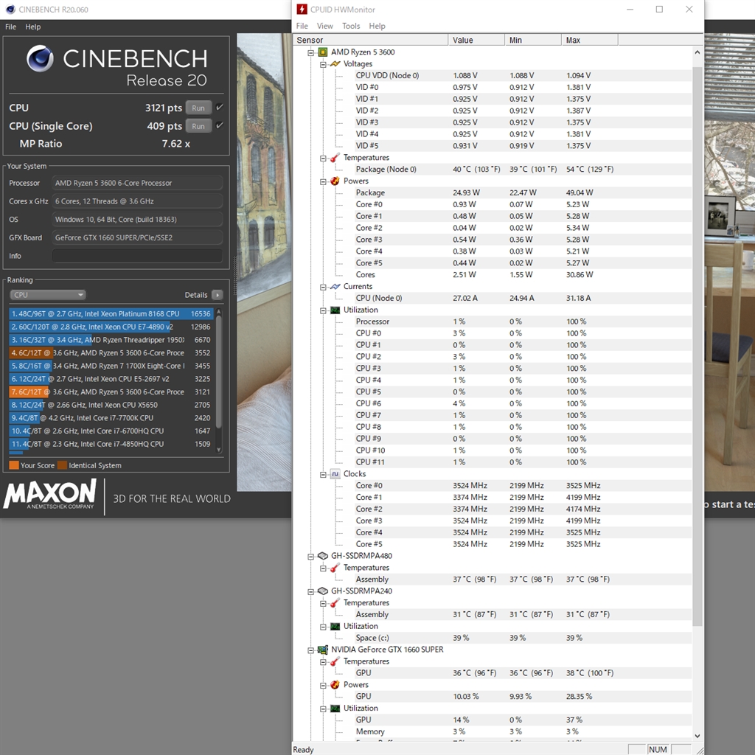The image size is (755, 755).
Task: Collapse the Clocks group
Action: tap(323, 475)
